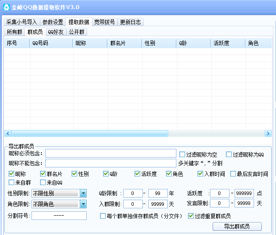Click the 发言限制 maximum days field
This screenshot has width=276, height=235.
[244, 203]
